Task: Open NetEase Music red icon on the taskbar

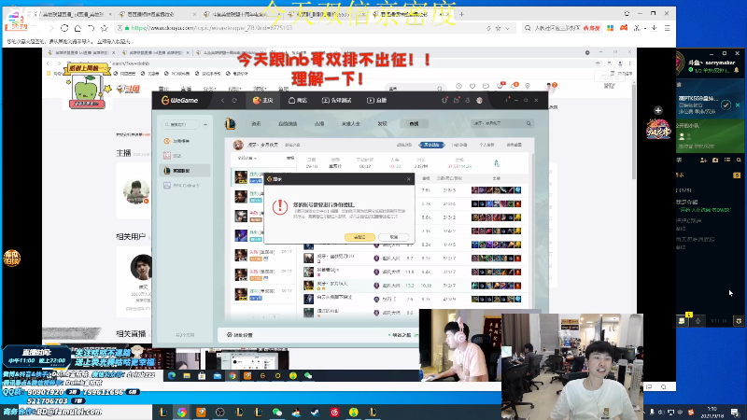Action: click(x=334, y=413)
